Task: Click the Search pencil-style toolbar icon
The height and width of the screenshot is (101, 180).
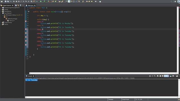Action: coord(62,1)
